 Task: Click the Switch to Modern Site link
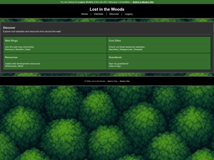click(143, 2)
